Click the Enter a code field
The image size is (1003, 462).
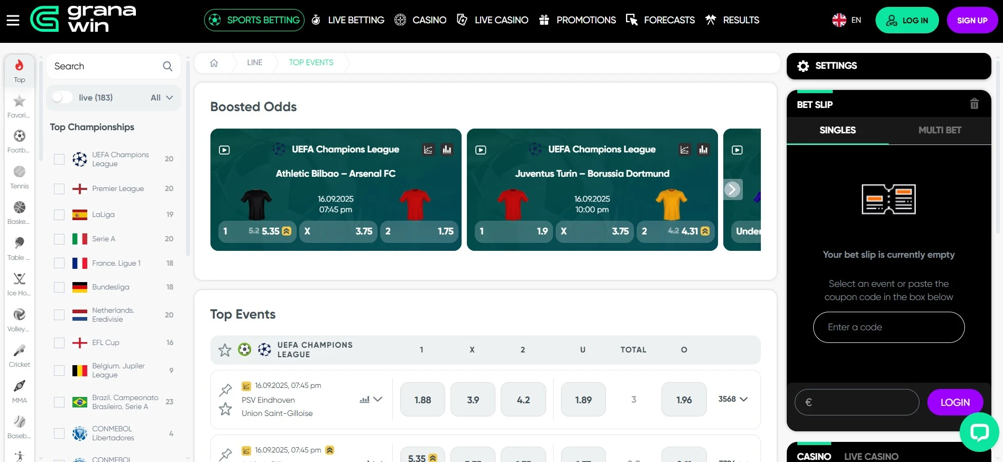(x=889, y=327)
